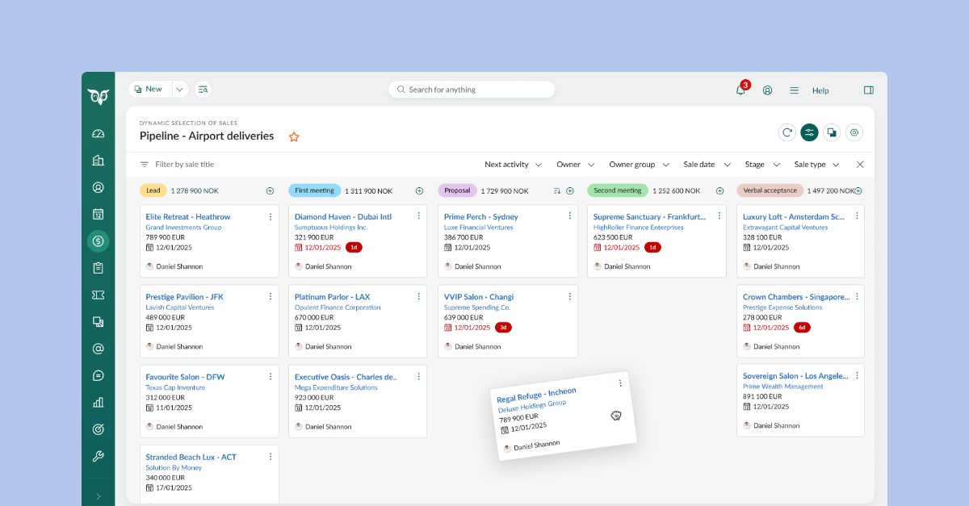Open the Chat bubble icon in sidebar
969x506 pixels.
[99, 375]
